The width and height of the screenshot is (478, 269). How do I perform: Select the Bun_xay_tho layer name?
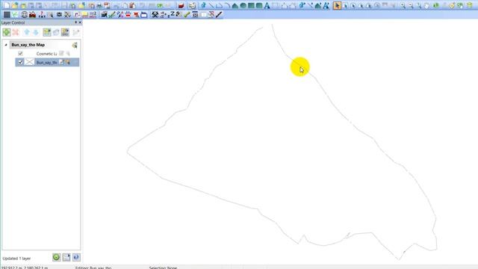pos(46,63)
